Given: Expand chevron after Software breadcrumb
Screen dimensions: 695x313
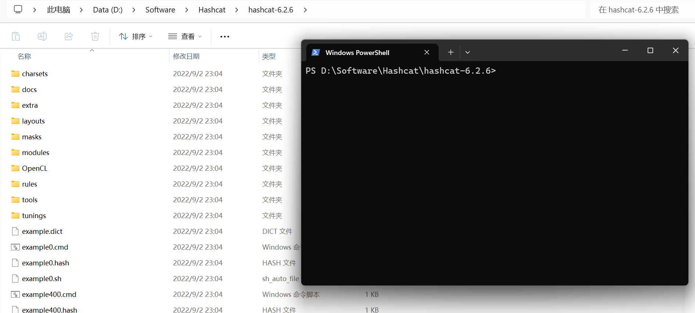Looking at the screenshot, I should pyautogui.click(x=187, y=10).
